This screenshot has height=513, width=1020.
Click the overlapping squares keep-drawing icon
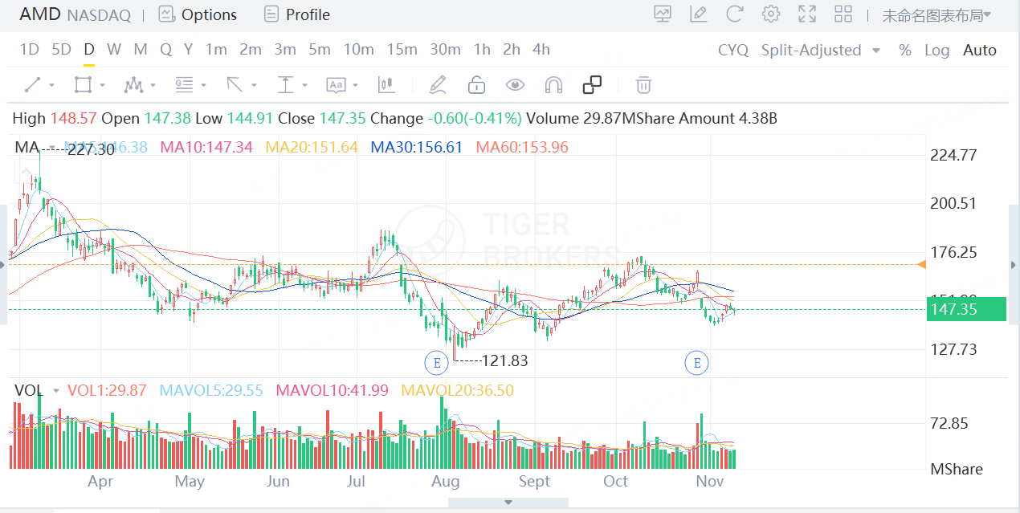[x=592, y=84]
